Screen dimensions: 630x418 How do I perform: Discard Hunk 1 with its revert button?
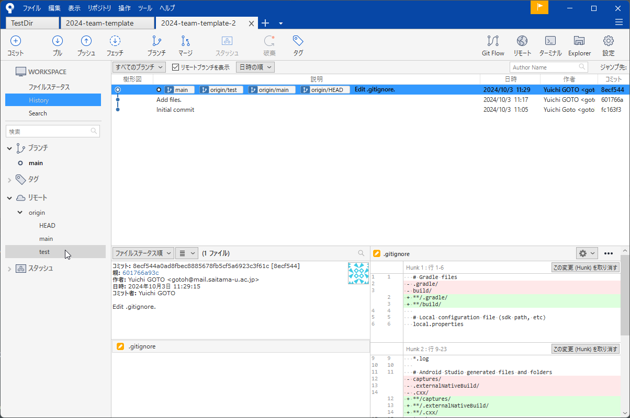(x=586, y=268)
